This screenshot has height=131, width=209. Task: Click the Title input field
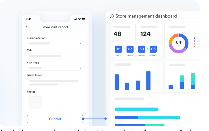(x=55, y=56)
